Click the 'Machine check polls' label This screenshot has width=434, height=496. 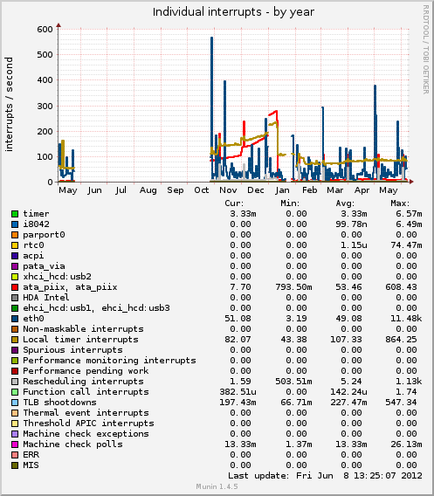[x=72, y=444]
